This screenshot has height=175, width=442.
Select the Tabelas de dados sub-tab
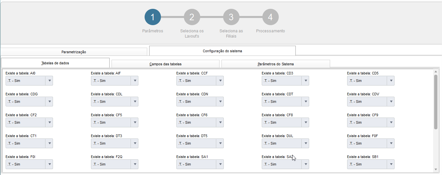[x=55, y=63]
